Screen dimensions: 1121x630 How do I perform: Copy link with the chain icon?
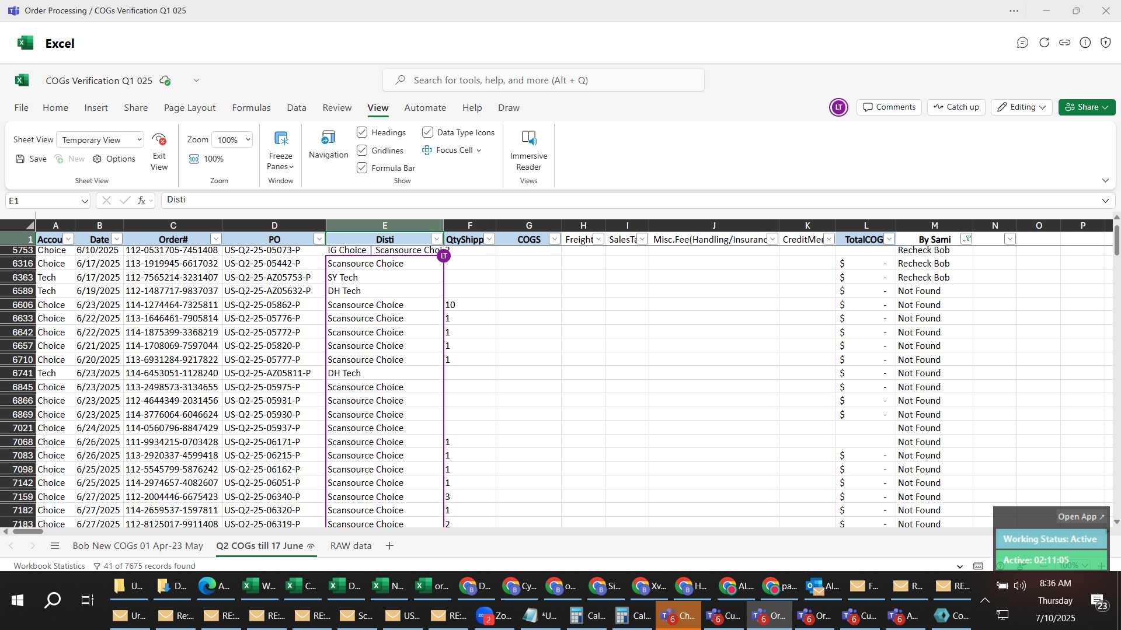(x=1064, y=43)
